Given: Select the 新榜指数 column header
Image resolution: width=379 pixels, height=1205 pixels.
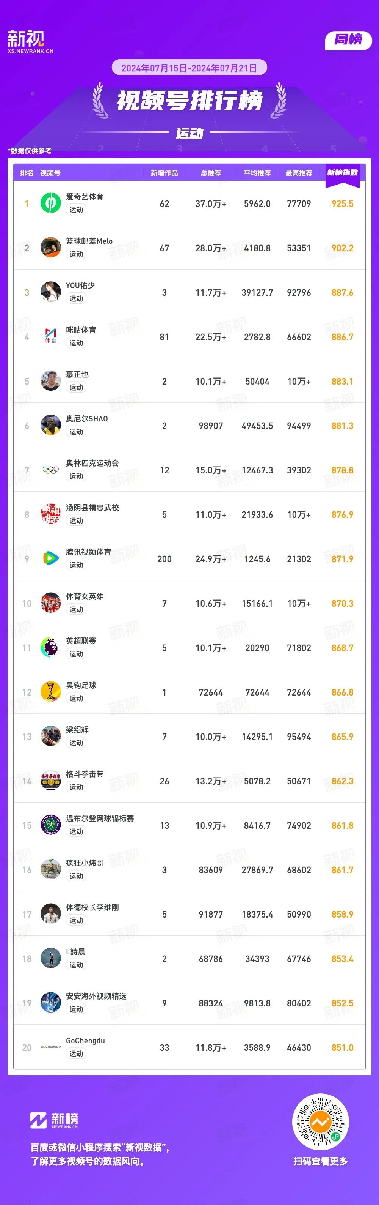Looking at the screenshot, I should pyautogui.click(x=342, y=173).
